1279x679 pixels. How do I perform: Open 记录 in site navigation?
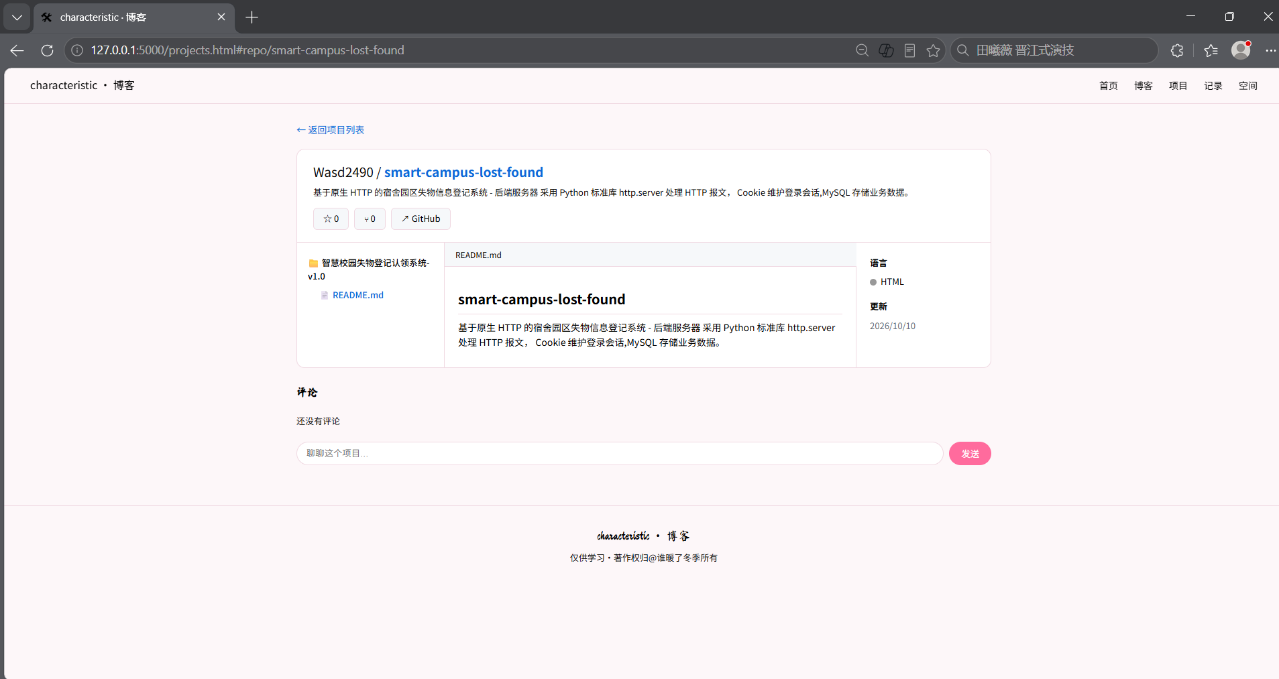click(1213, 86)
